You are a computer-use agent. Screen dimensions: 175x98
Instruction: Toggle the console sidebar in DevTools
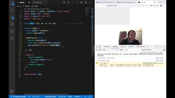pos(97,50)
